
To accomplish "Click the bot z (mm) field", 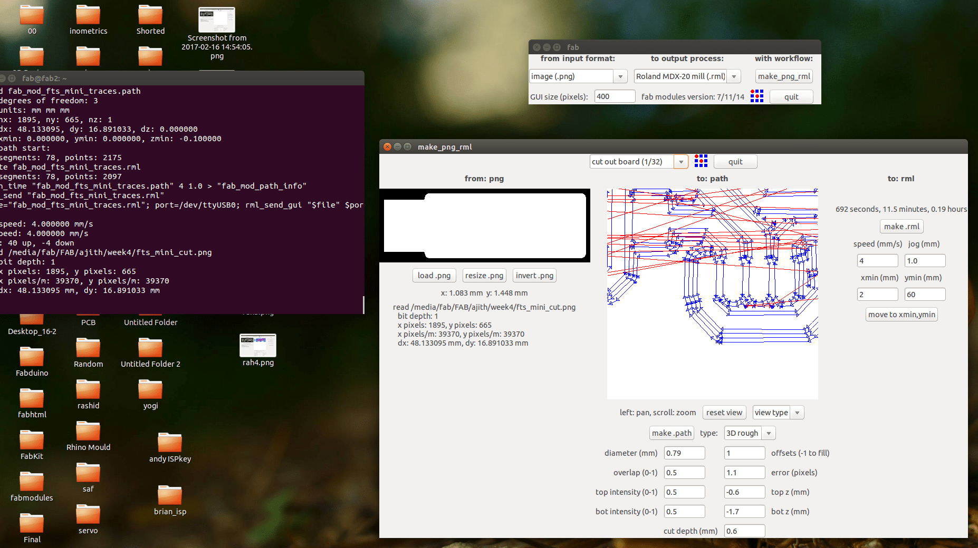I will [744, 512].
